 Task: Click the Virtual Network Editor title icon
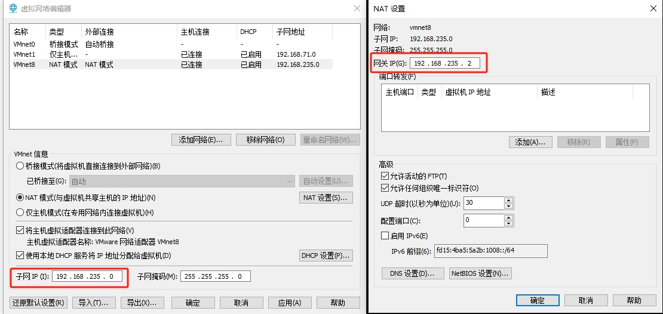tap(12, 9)
